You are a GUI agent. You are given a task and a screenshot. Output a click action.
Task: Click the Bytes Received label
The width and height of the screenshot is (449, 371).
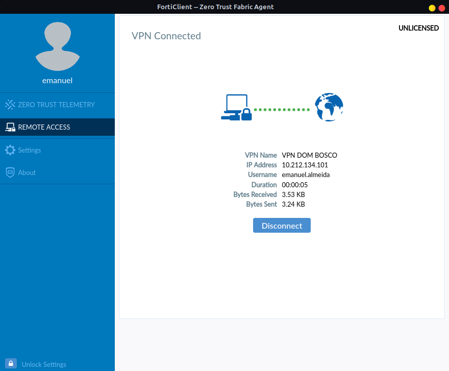point(255,194)
